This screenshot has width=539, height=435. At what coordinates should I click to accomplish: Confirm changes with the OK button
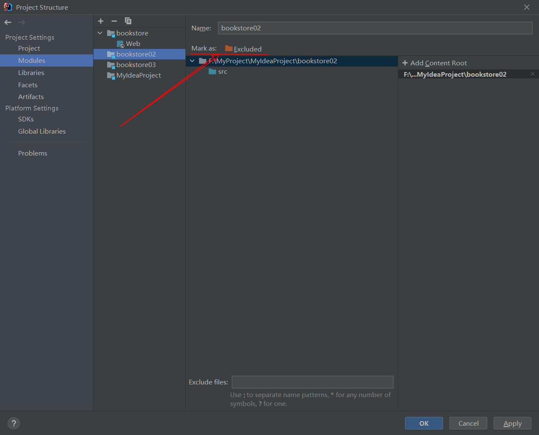tap(424, 423)
